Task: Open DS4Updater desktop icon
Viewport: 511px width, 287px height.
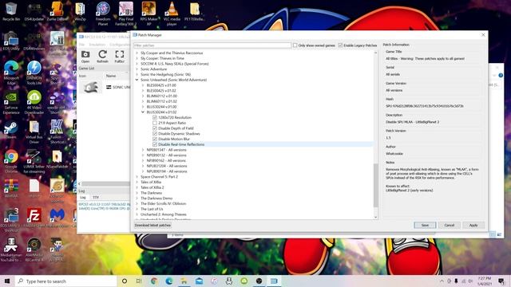Action: (34, 11)
